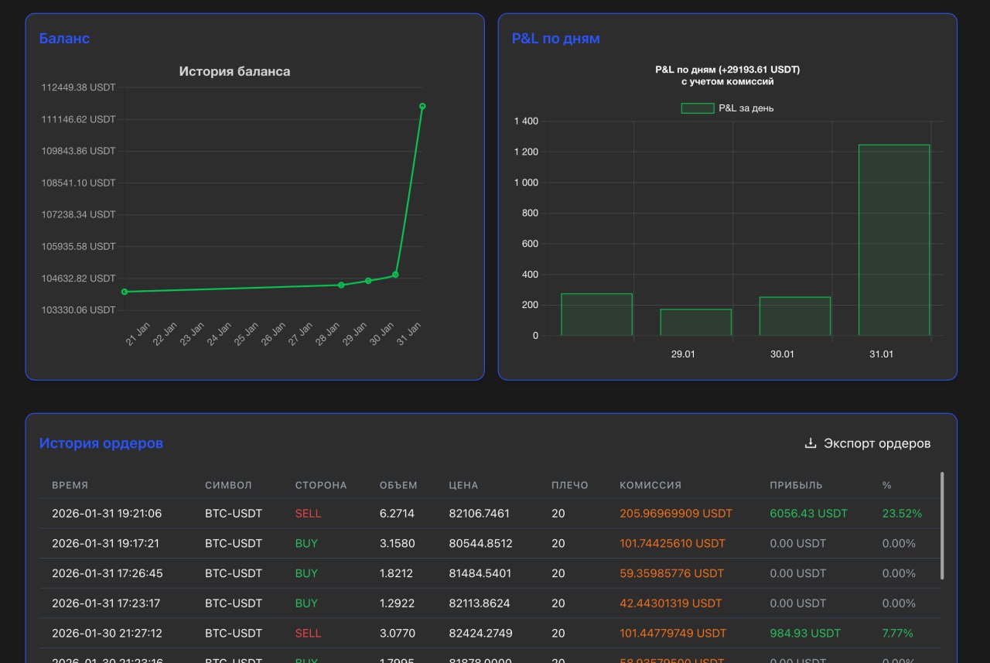This screenshot has height=663, width=990.
Task: Click the 31.01 P&L bar
Action: pos(893,240)
